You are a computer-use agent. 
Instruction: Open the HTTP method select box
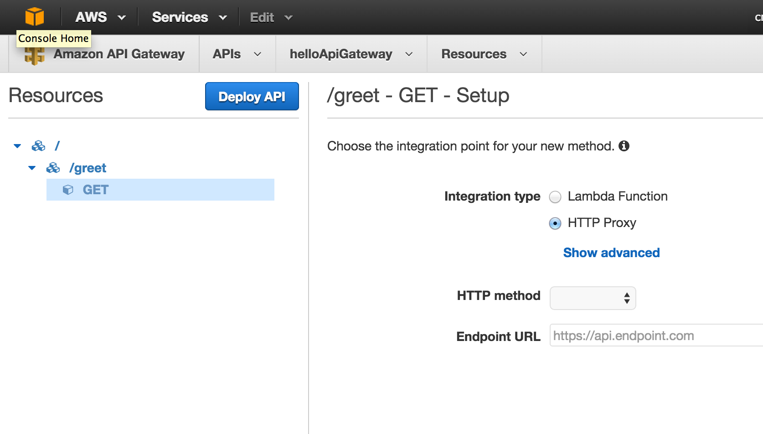pos(593,298)
